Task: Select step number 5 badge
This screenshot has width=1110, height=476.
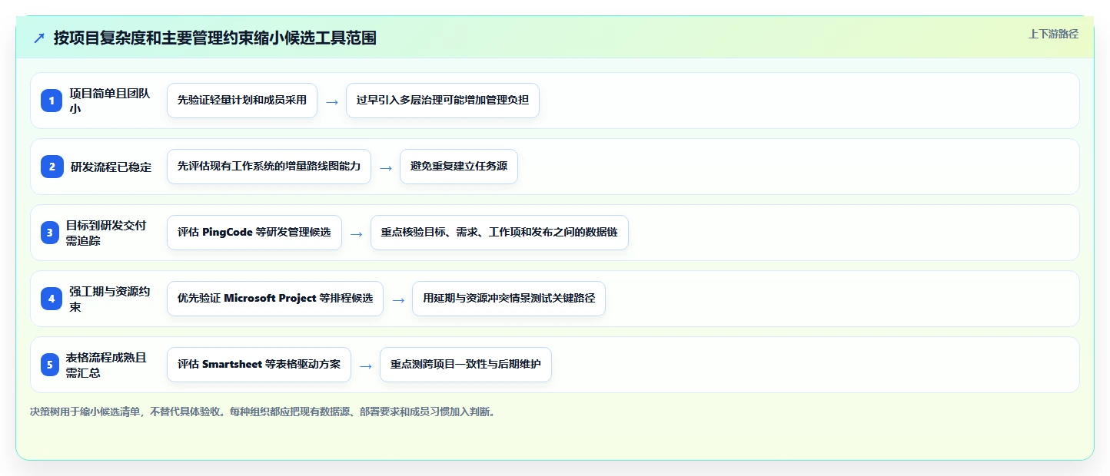Action: click(49, 365)
